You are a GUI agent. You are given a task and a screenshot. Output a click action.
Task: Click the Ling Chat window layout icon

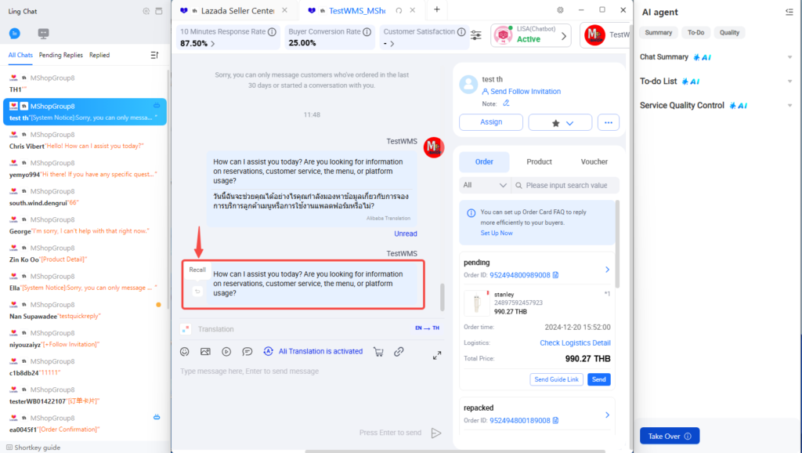pos(159,11)
